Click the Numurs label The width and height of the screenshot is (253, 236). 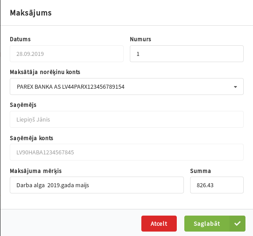coord(140,39)
